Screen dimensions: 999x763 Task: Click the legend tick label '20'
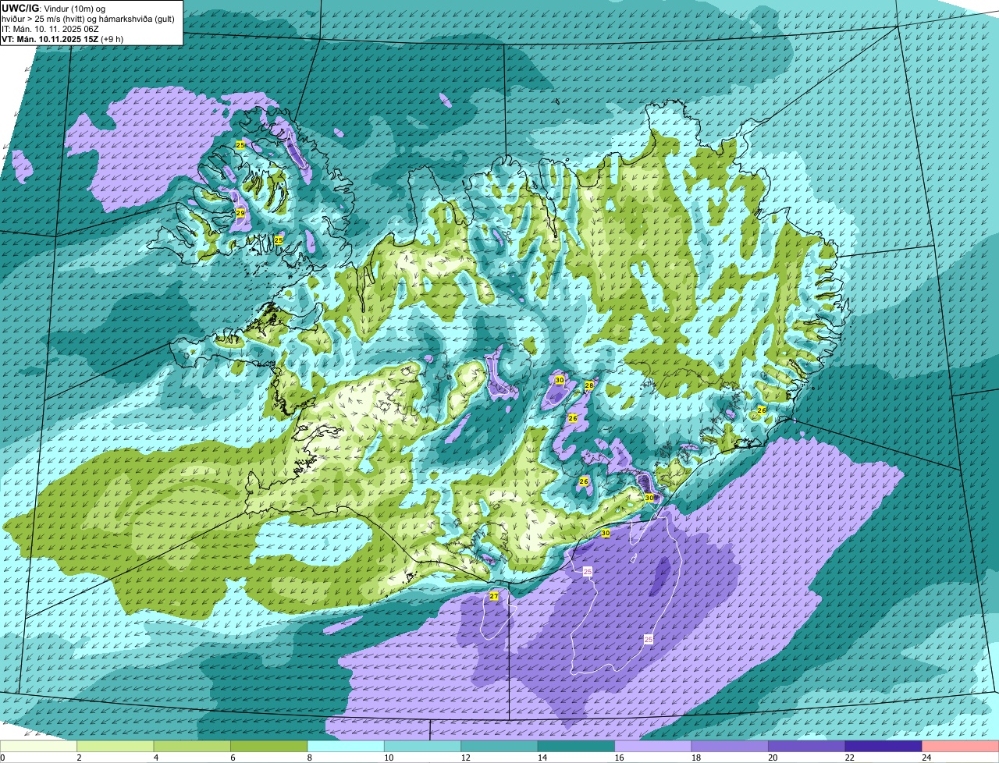773,758
